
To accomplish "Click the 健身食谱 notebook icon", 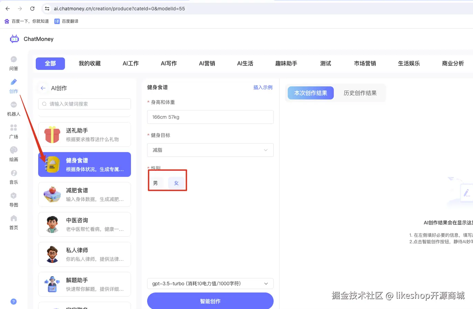I will click(x=52, y=164).
